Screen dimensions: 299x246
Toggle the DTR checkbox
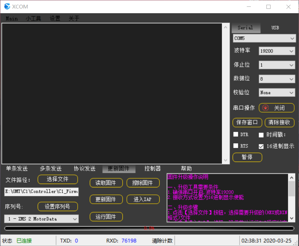tap(236, 134)
